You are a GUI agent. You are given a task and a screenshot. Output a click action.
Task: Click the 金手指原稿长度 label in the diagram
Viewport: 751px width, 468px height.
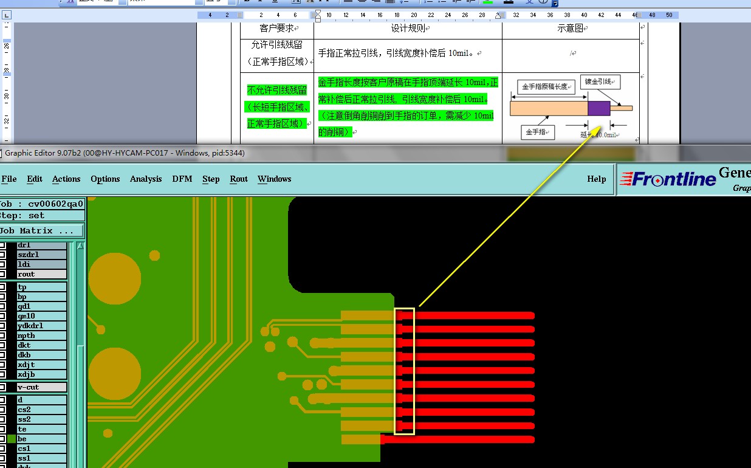[x=545, y=86]
